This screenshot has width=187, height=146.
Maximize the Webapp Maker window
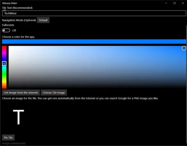coord(175,3)
